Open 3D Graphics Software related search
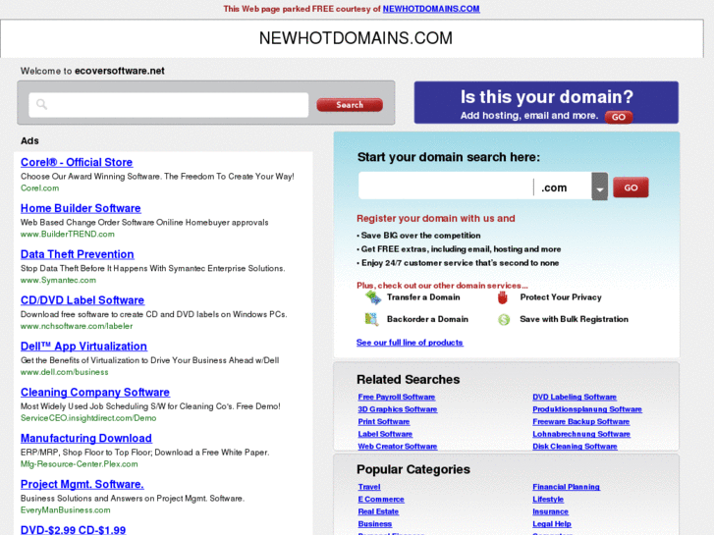Screen dimensions: 714x535 [398, 409]
